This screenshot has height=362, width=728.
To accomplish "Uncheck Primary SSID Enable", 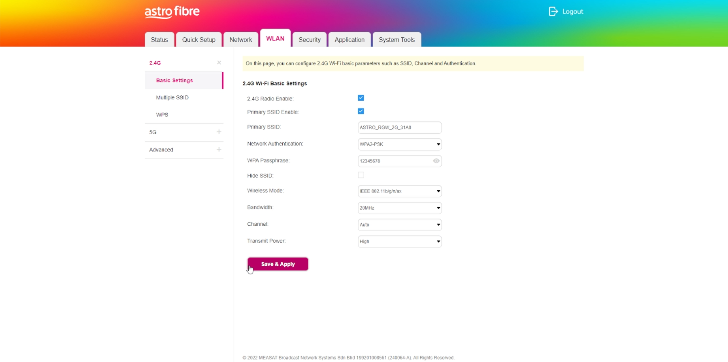I will [361, 111].
